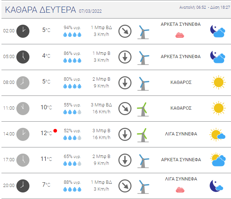The image size is (231, 199).
Task: Click the 3 Μποφ ΒΔ wind text at 11:00
Action: point(101,105)
